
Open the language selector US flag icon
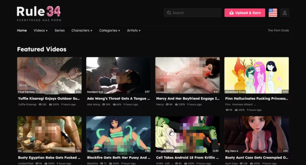coord(273,13)
